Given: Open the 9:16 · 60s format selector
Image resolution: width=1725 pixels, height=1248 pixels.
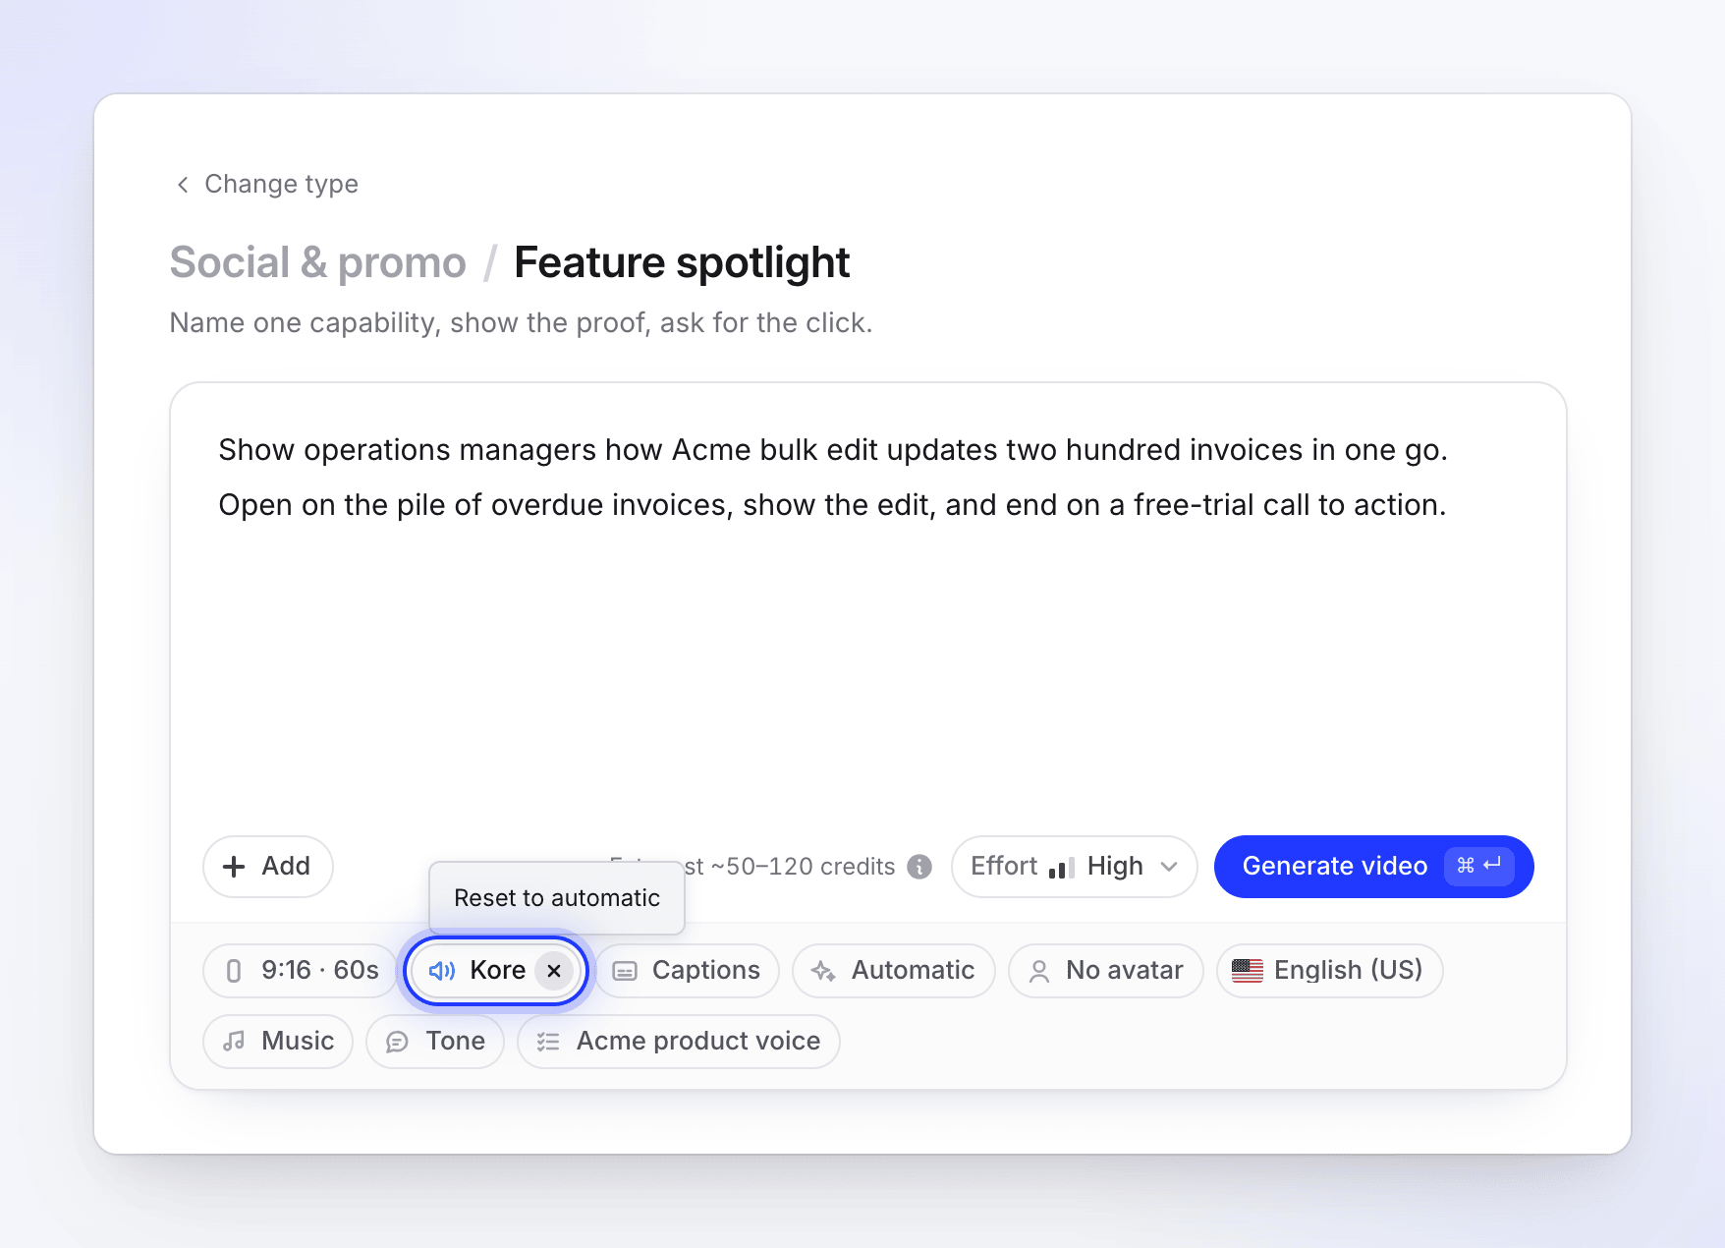Looking at the screenshot, I should point(300,971).
